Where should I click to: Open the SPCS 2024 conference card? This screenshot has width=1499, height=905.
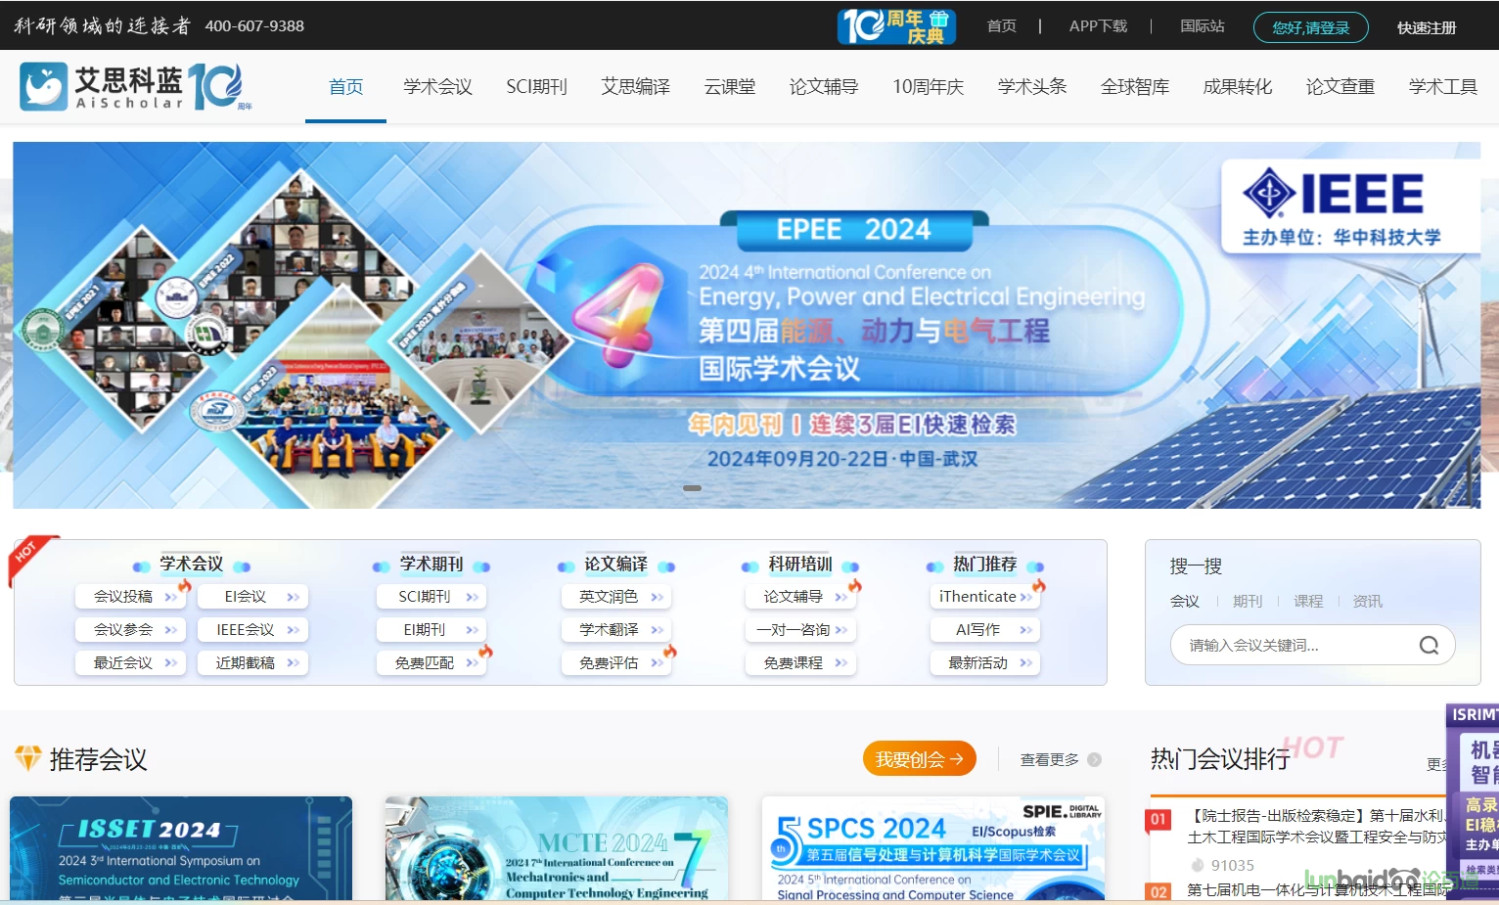933,848
